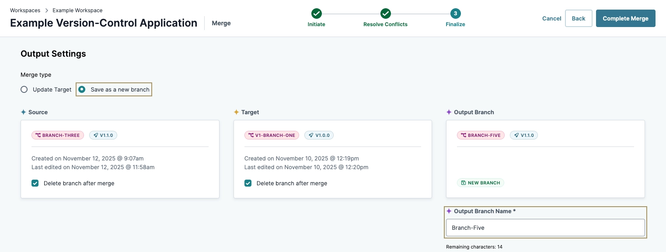
Task: Select the V1.0.0 tag in the Target card
Action: (x=319, y=135)
